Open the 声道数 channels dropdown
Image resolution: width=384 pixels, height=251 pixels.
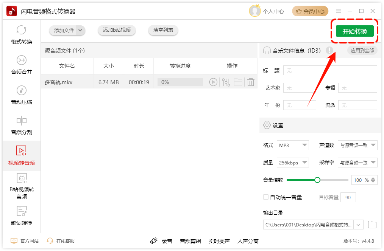pos(357,145)
